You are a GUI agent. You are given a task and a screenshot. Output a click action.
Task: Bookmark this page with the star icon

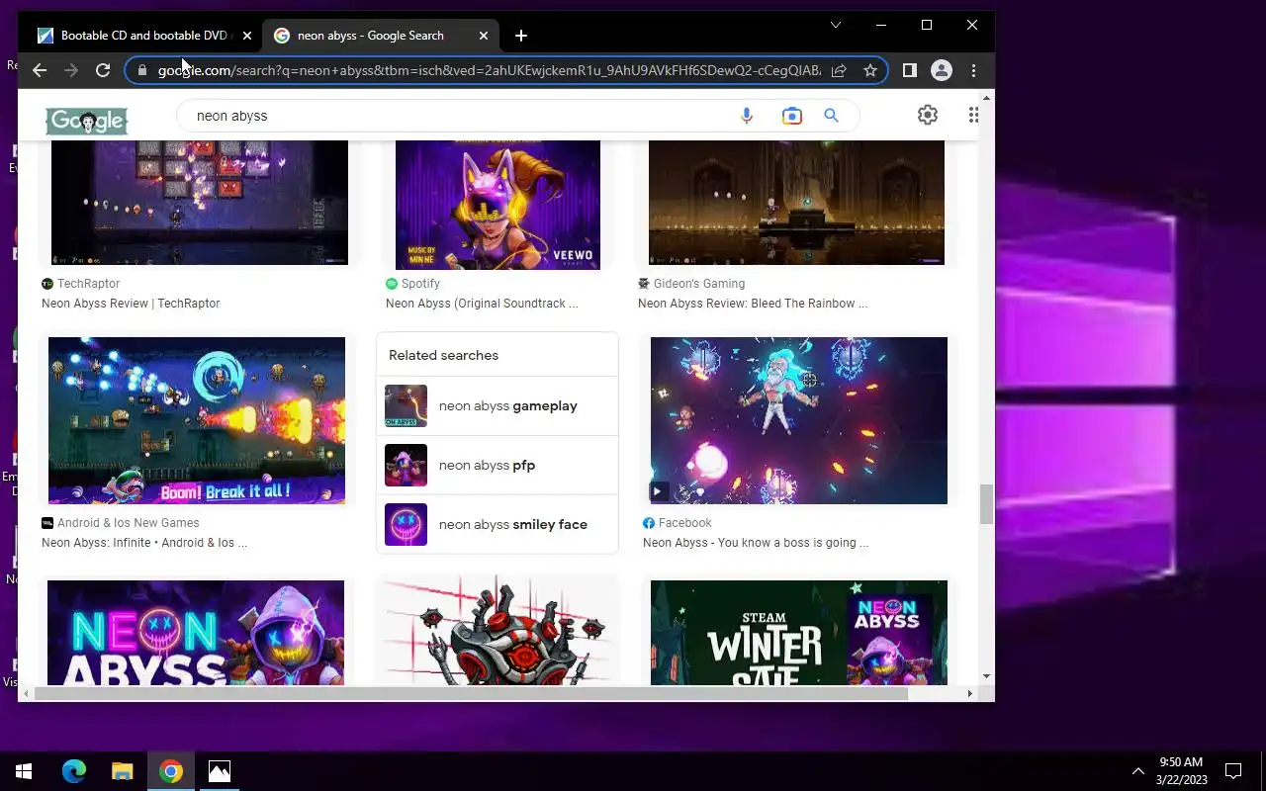[870, 70]
